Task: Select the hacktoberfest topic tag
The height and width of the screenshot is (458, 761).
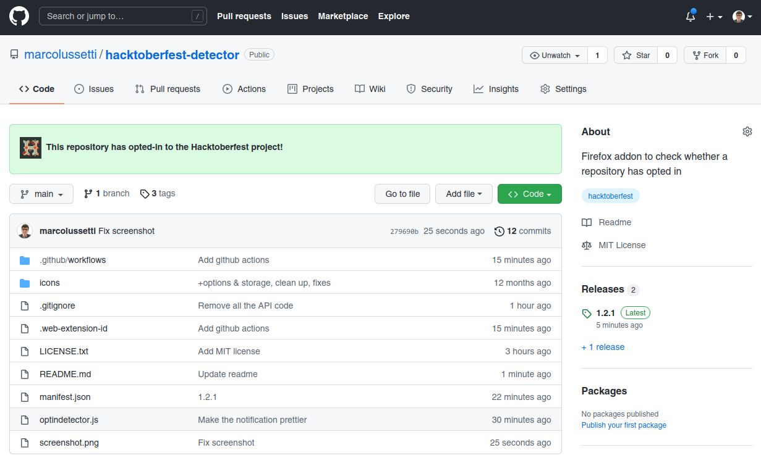Action: pyautogui.click(x=611, y=196)
